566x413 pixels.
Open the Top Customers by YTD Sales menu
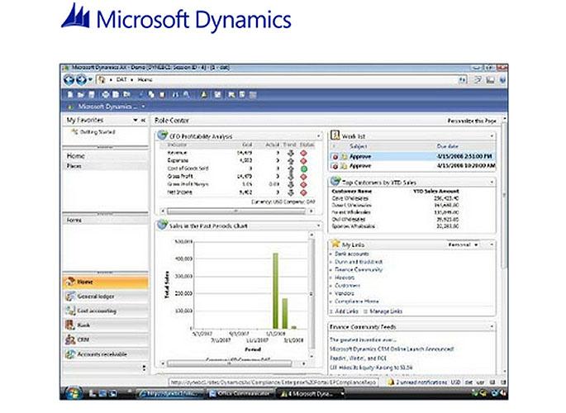492,183
